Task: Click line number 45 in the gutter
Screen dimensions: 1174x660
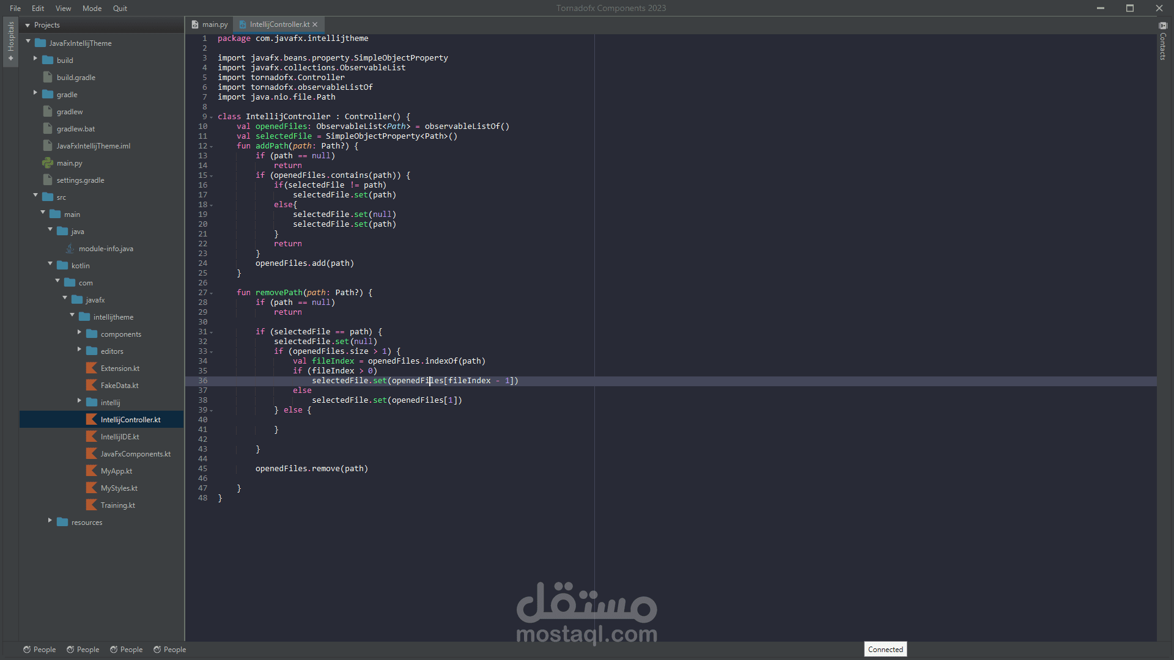Action: (202, 469)
